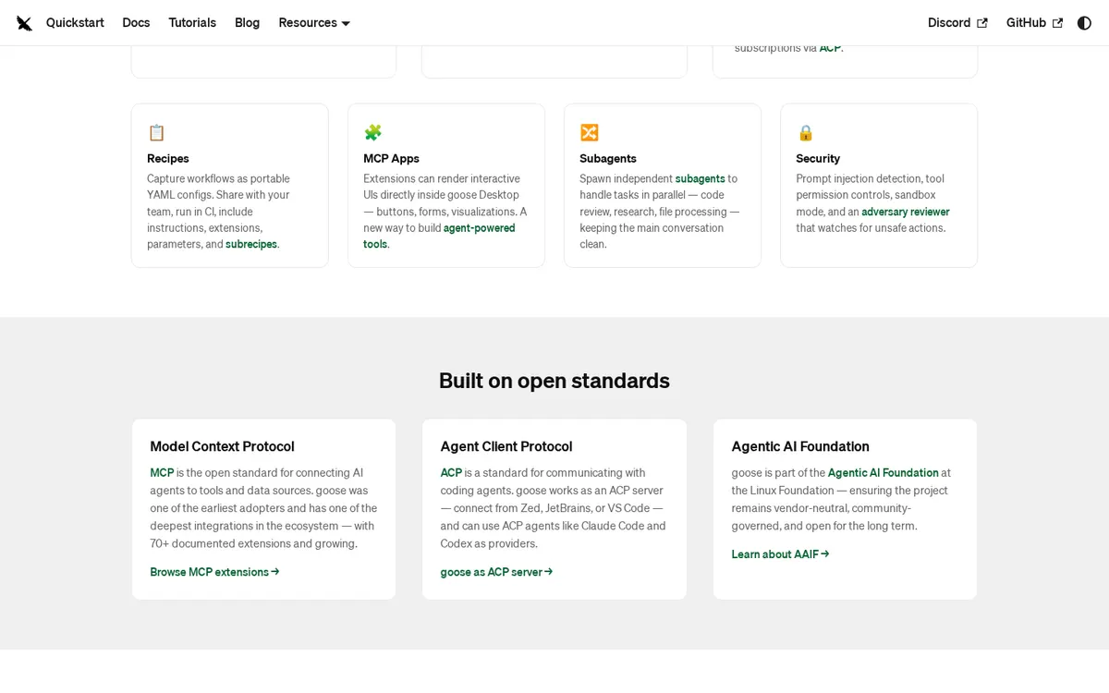Open the Tutorials nav item
The width and height of the screenshot is (1109, 693).
pyautogui.click(x=192, y=23)
